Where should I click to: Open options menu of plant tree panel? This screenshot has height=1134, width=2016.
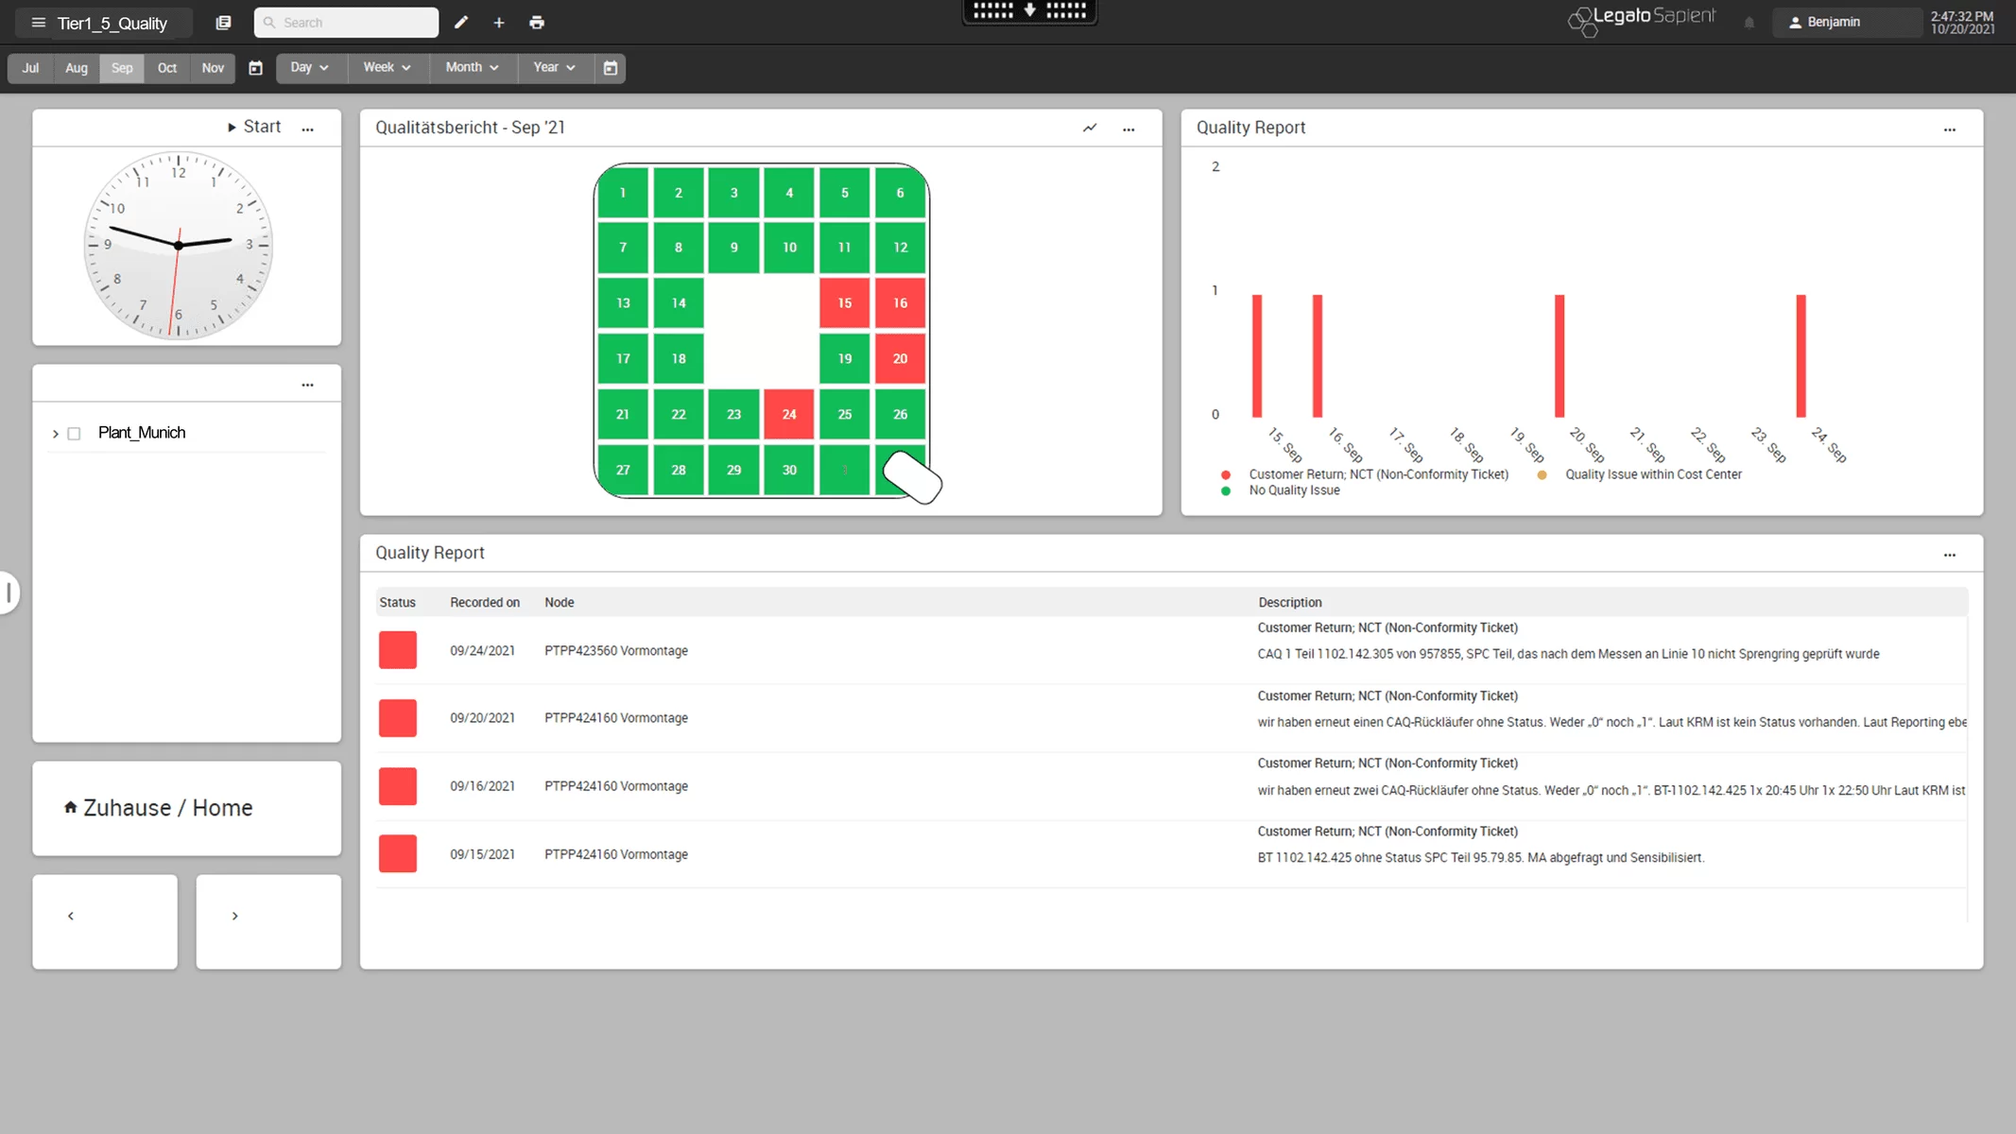point(307,385)
